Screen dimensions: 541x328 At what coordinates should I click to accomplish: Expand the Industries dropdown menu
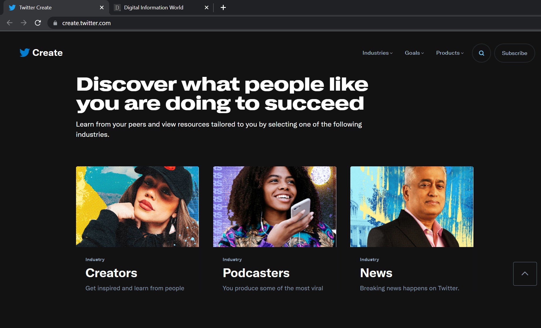(x=377, y=53)
